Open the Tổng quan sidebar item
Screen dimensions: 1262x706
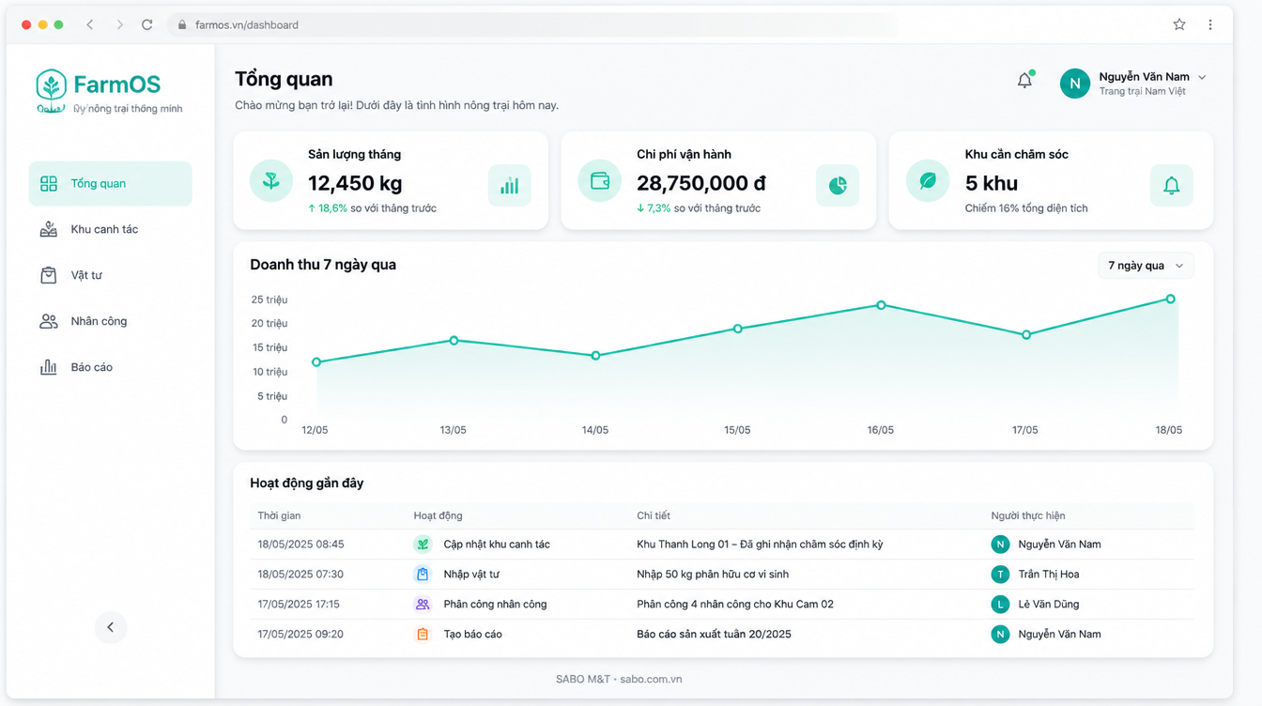pos(110,183)
